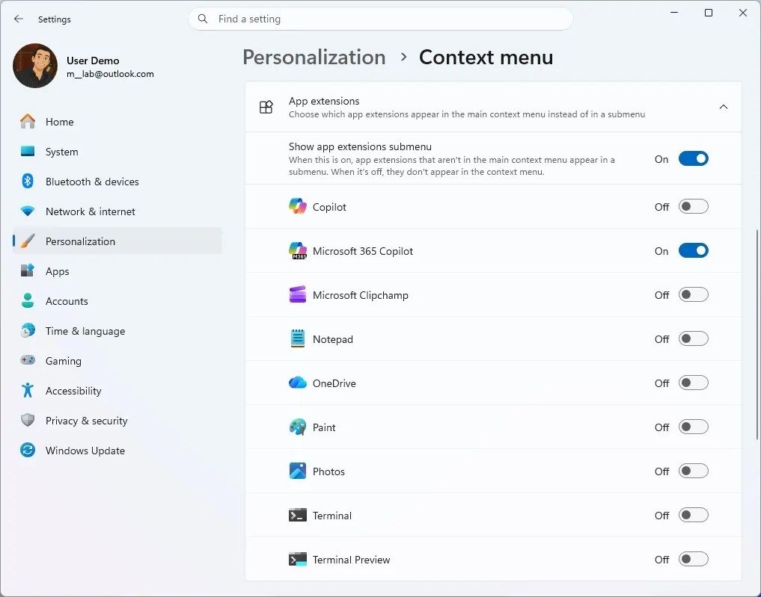
Task: Open the Home settings page
Action: [x=117, y=122]
